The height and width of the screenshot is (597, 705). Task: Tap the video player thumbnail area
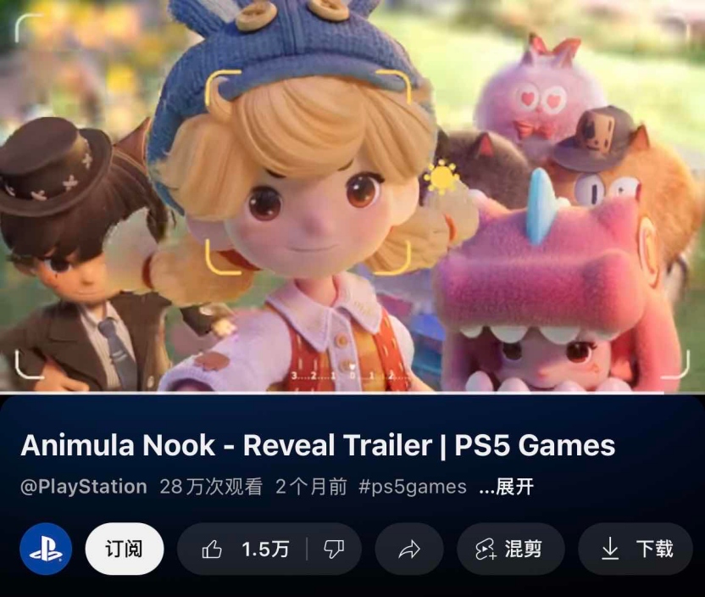coord(352,196)
